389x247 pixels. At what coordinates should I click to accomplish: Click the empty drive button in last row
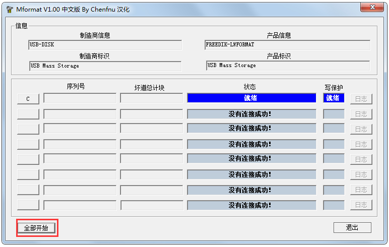(28, 205)
